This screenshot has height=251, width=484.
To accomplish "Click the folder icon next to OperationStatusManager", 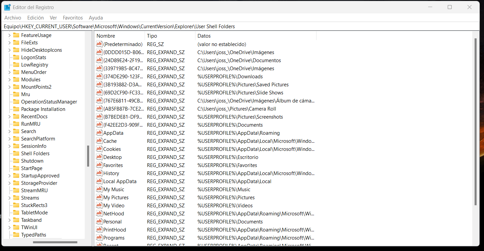I will click(16, 101).
